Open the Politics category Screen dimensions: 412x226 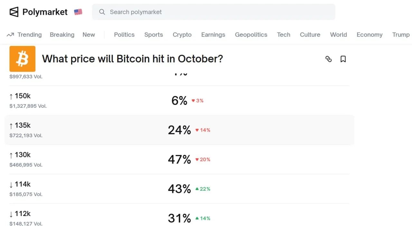124,35
